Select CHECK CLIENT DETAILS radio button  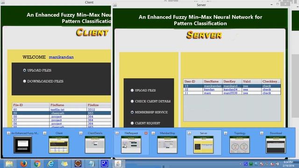pyautogui.click(x=132, y=101)
